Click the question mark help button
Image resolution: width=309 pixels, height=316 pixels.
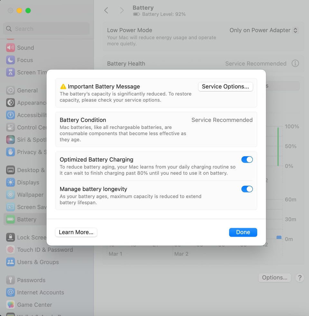[x=300, y=278]
